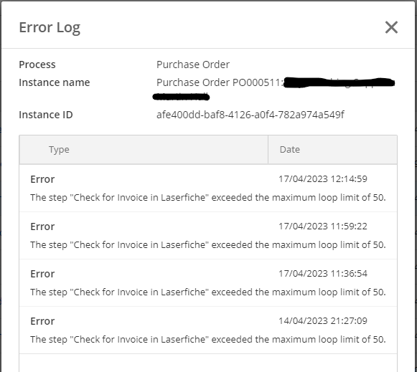Image resolution: width=417 pixels, height=372 pixels.
Task: Click the Date column header
Action: pos(332,150)
